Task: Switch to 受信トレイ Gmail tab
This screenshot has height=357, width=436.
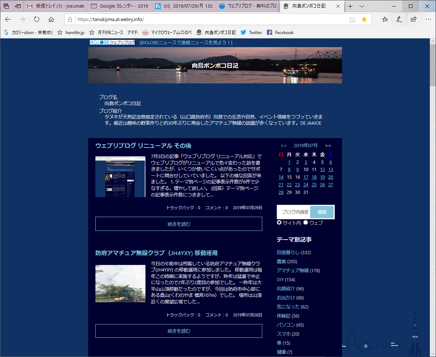Action: tap(56, 6)
